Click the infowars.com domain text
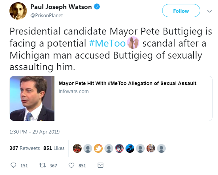The image size is (218, 175). pyautogui.click(x=73, y=91)
